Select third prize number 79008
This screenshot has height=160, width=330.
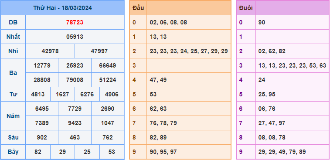click(75, 80)
